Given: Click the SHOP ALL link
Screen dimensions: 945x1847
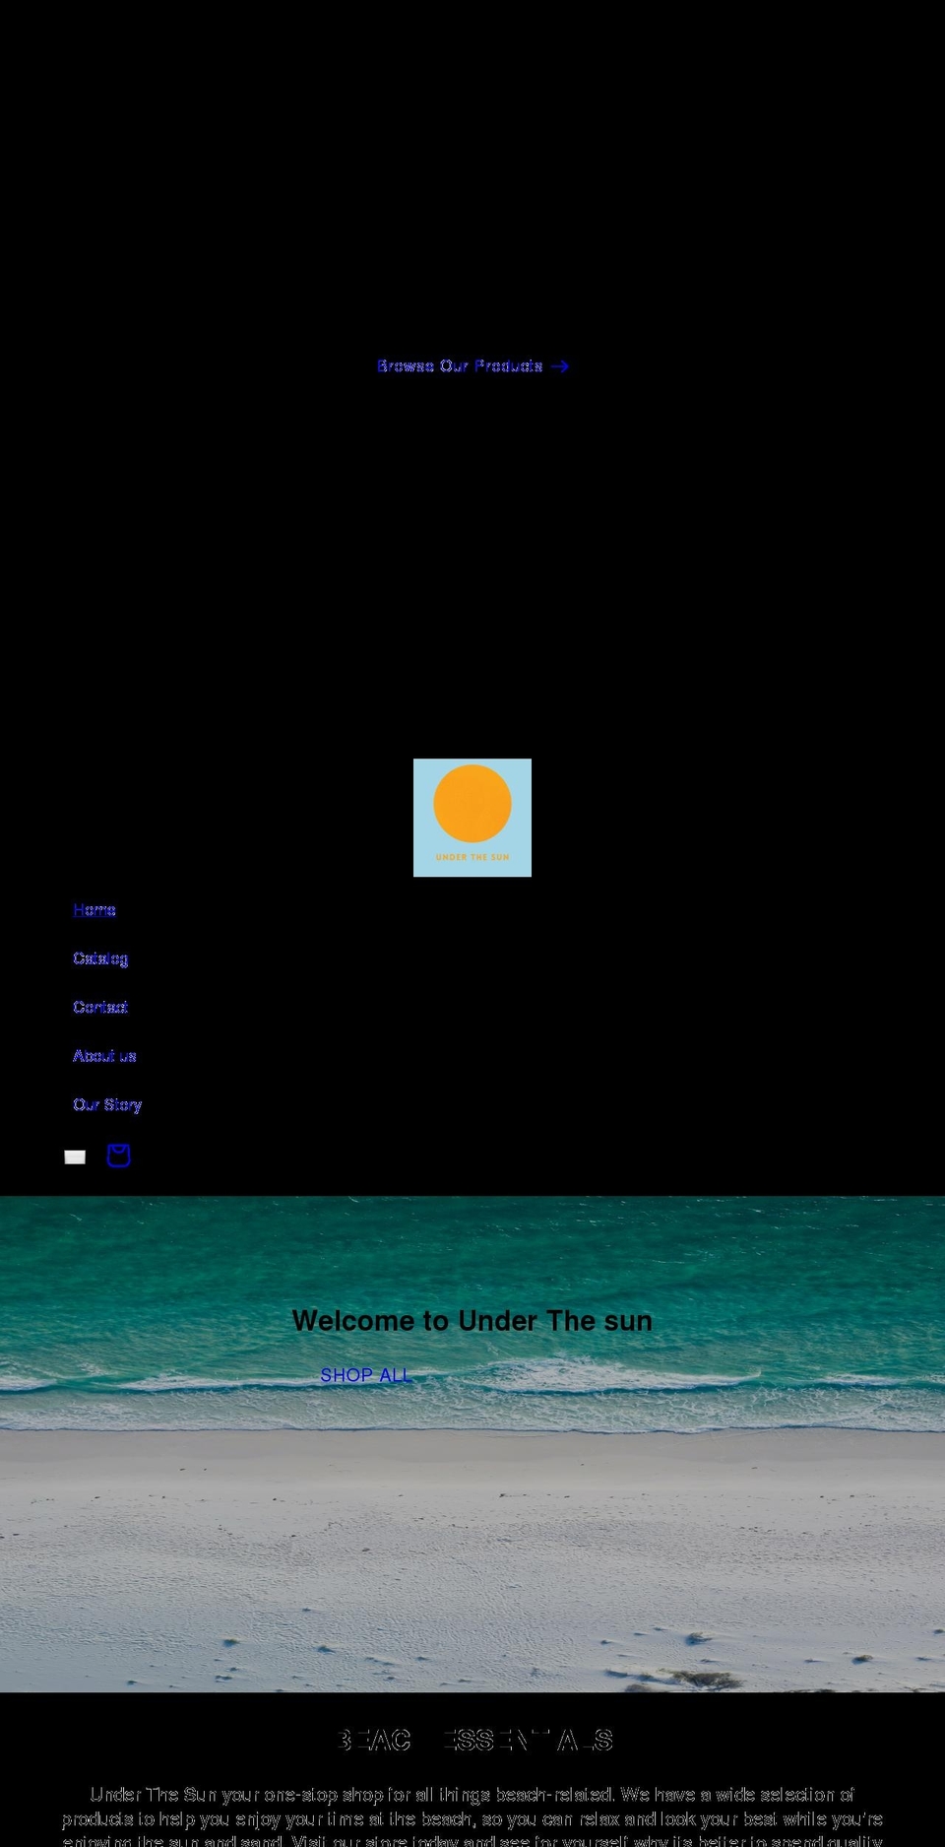Looking at the screenshot, I should (x=366, y=1375).
